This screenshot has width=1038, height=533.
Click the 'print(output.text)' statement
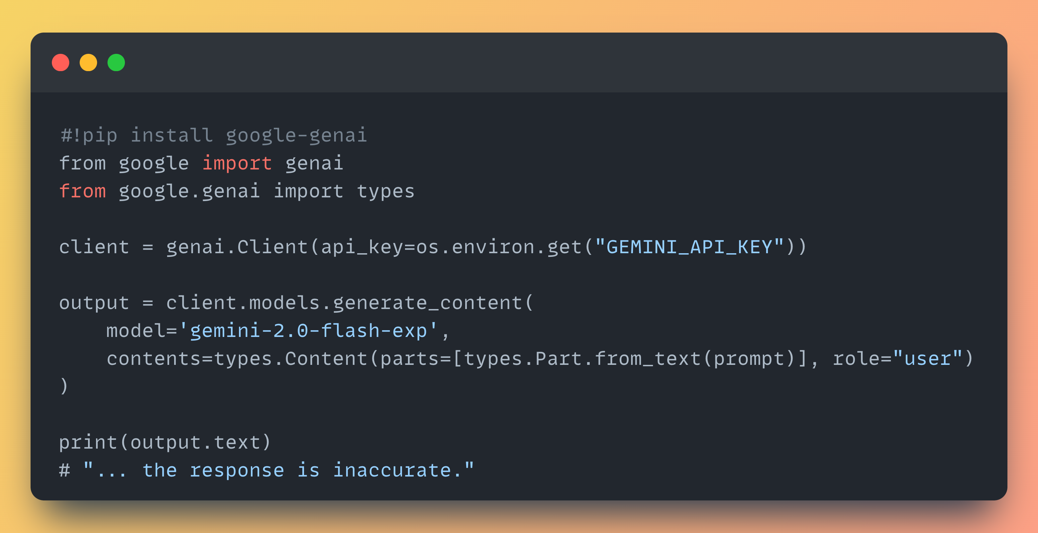pyautogui.click(x=165, y=442)
